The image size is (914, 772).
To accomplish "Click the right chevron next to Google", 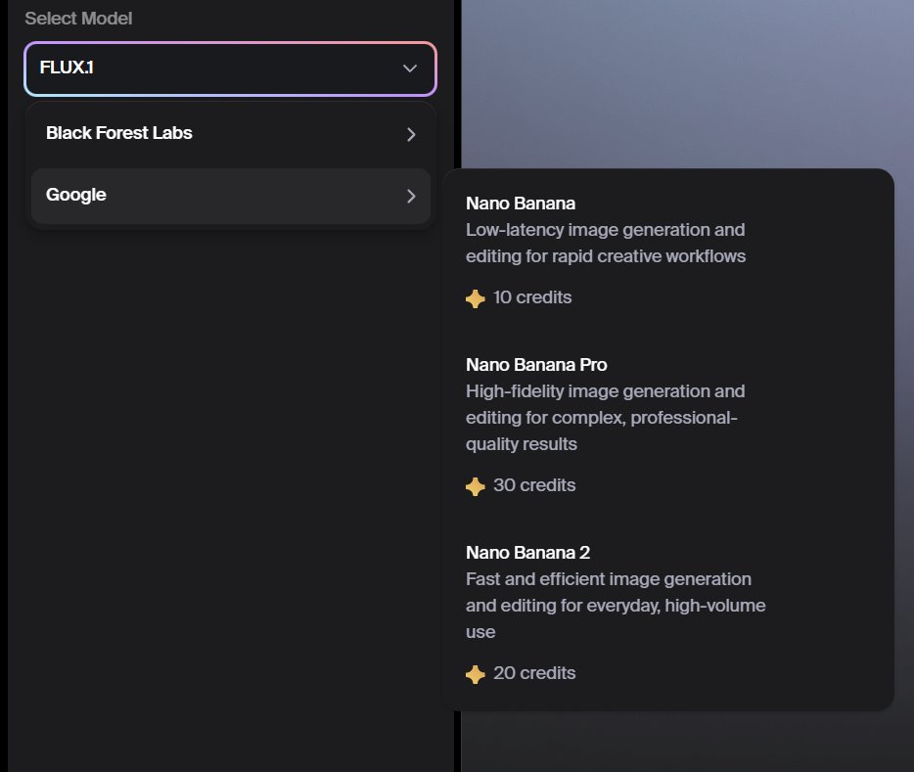I will click(411, 196).
